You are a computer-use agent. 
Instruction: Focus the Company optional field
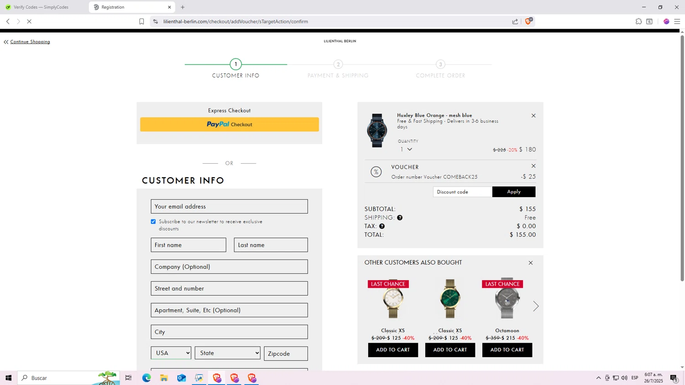(x=229, y=267)
